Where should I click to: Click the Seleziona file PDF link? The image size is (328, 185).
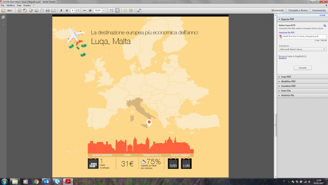287,33
